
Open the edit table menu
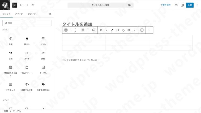tap(142, 30)
